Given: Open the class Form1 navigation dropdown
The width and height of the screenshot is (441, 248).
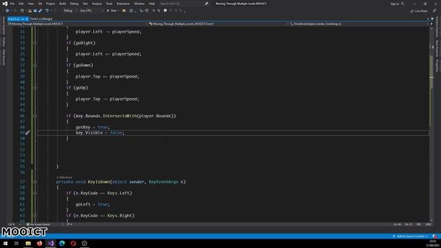Looking at the screenshot, I should point(218,24).
